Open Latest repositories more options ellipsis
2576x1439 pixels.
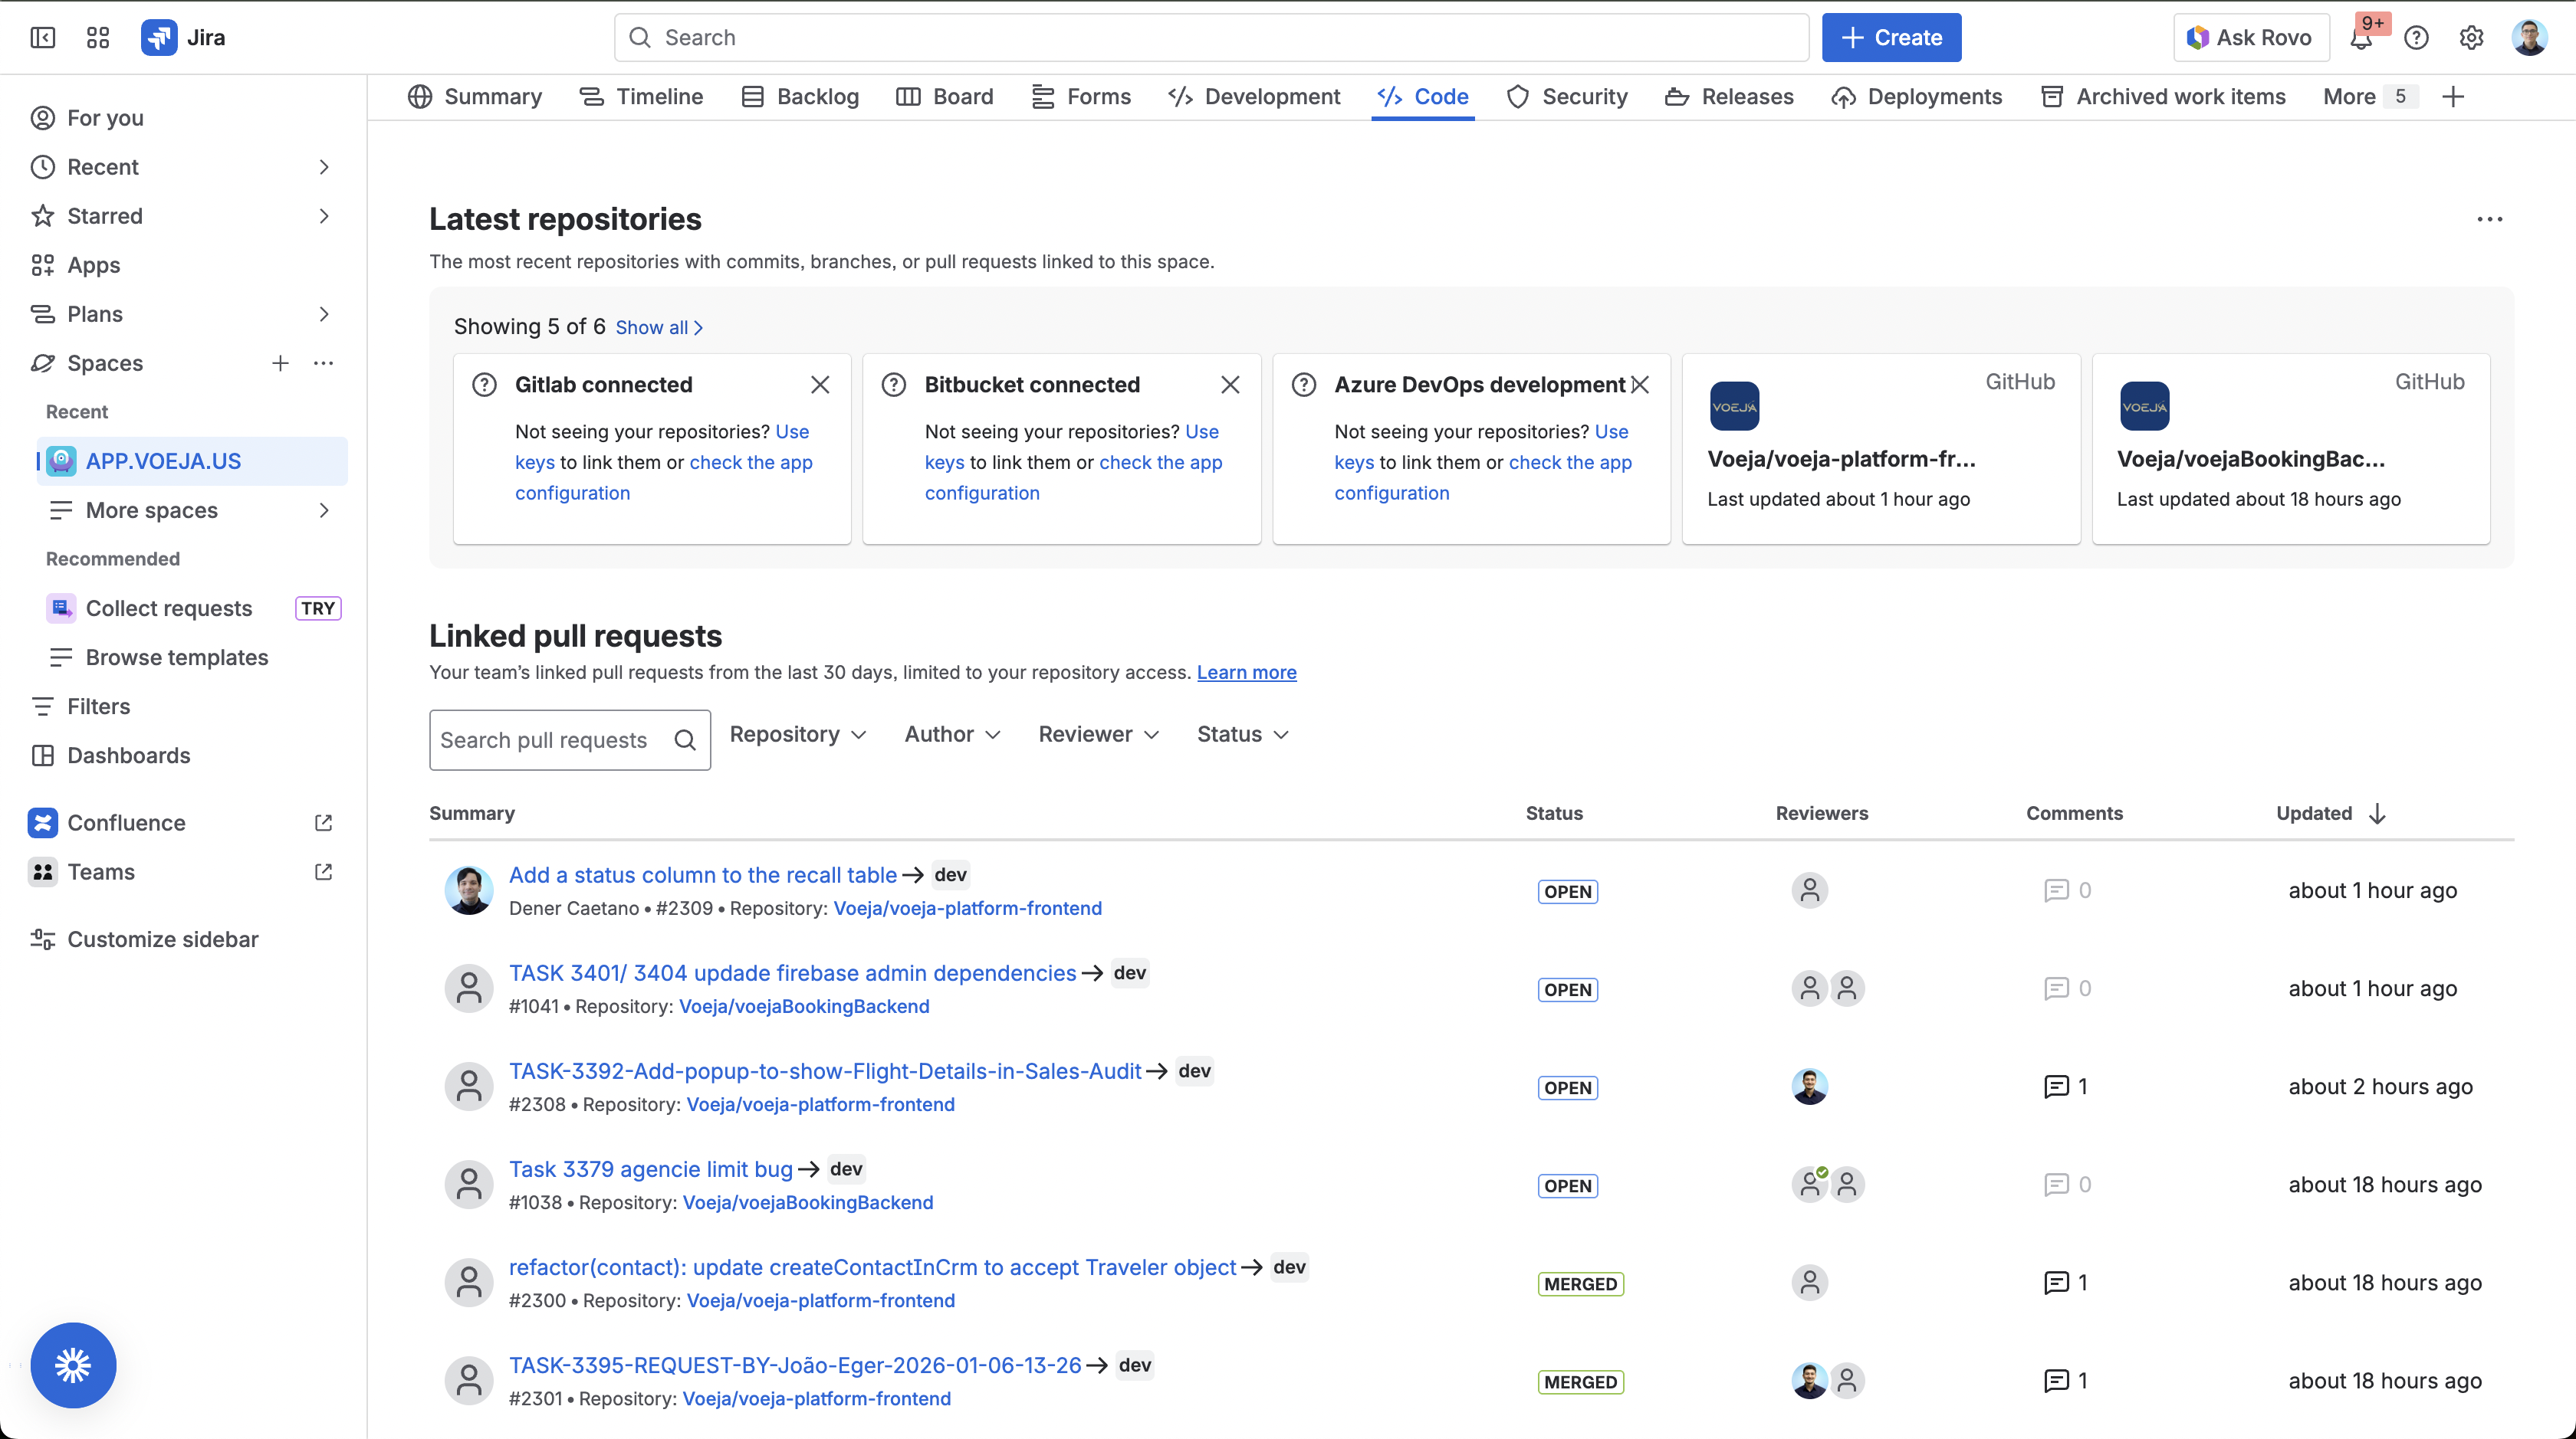tap(2489, 220)
